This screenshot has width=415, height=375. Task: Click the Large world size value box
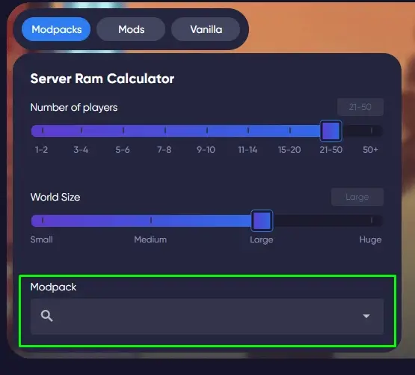point(357,197)
